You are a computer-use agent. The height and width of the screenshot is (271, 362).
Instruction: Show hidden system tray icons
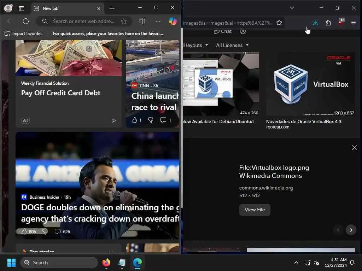(x=296, y=263)
